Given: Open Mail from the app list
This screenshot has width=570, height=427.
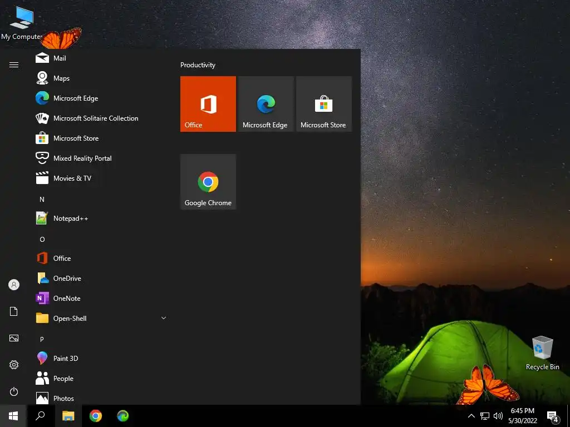Looking at the screenshot, I should [x=102, y=58].
